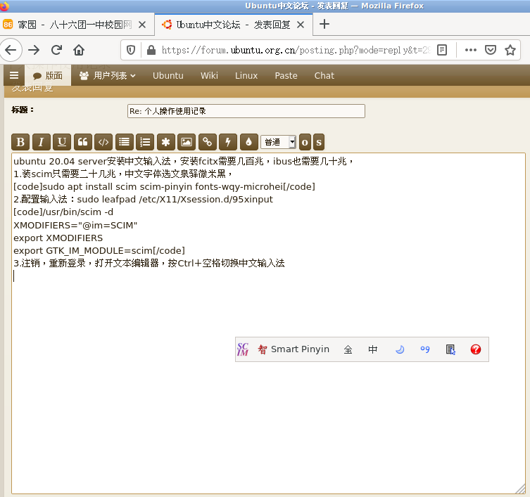This screenshot has height=497, width=530.
Task: Open the Paste navigation link
Action: pyautogui.click(x=286, y=76)
